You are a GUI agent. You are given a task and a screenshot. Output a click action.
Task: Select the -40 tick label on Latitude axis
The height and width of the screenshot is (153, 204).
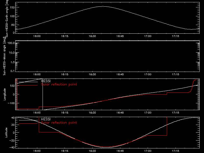[x=12, y=147]
